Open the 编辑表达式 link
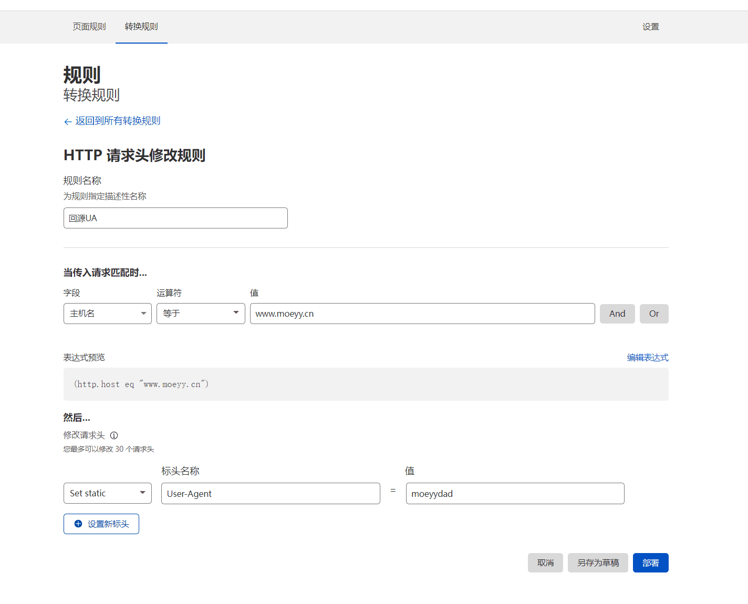This screenshot has height=604, width=748. click(647, 358)
